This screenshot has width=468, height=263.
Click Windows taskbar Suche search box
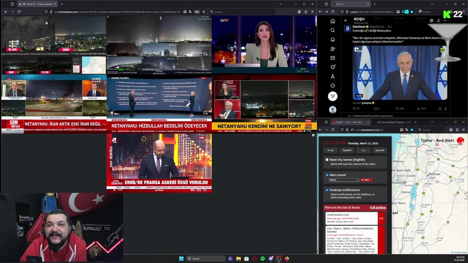[x=206, y=259]
